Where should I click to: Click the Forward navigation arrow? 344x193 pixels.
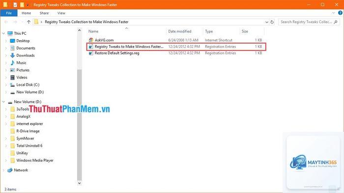(x=15, y=22)
